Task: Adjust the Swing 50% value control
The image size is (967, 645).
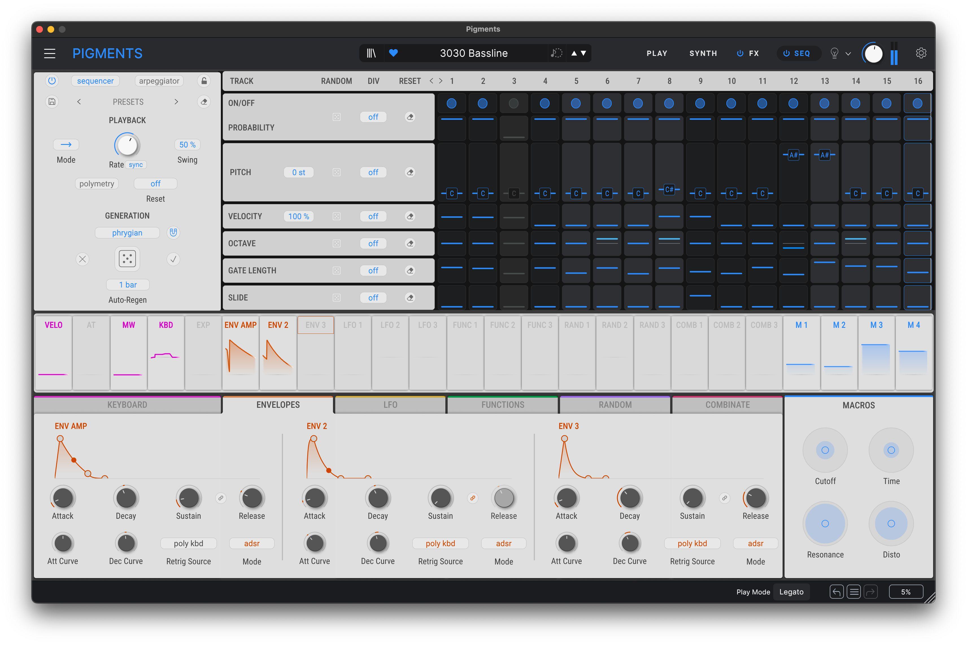Action: tap(187, 144)
